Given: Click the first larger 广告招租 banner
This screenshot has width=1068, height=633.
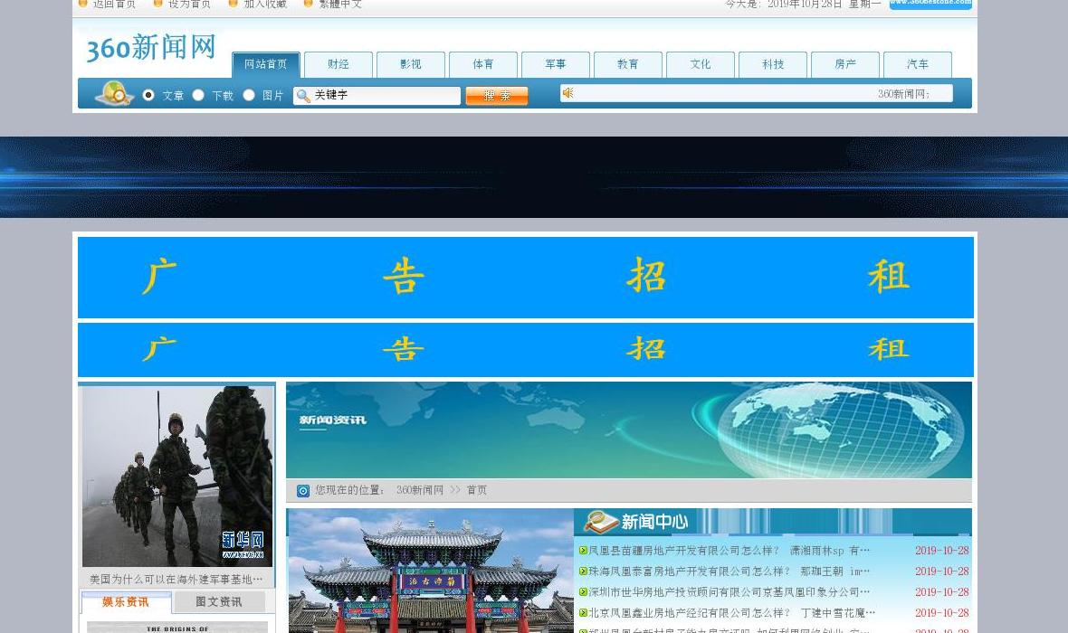Looking at the screenshot, I should (x=526, y=277).
